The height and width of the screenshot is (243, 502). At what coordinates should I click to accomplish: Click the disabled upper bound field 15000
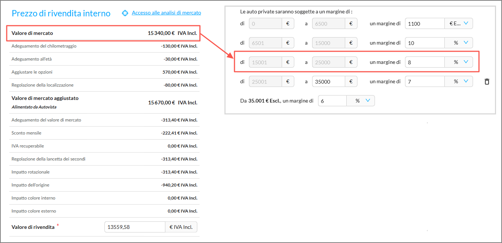[328, 43]
